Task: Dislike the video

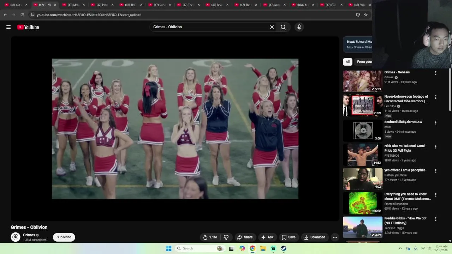Action: coord(226,237)
